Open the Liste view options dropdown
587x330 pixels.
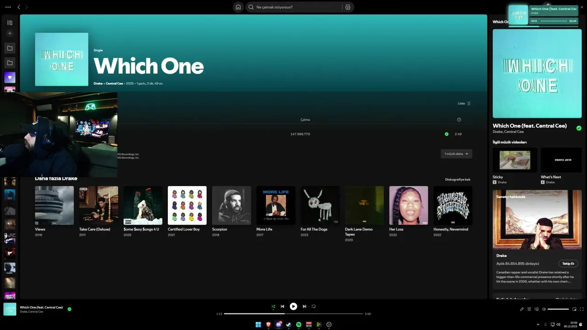[464, 104]
